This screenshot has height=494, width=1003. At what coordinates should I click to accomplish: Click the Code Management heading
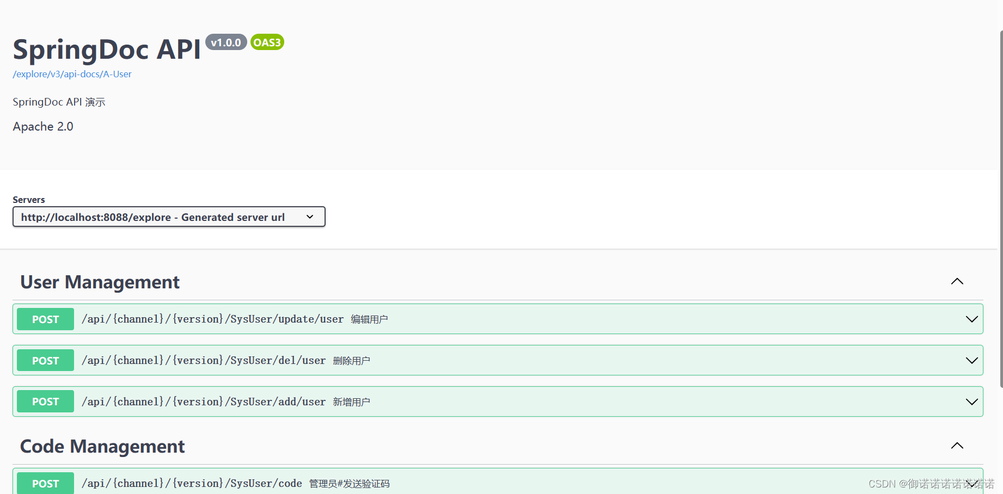(x=102, y=446)
